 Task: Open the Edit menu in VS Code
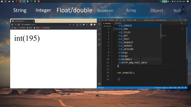[106, 20]
